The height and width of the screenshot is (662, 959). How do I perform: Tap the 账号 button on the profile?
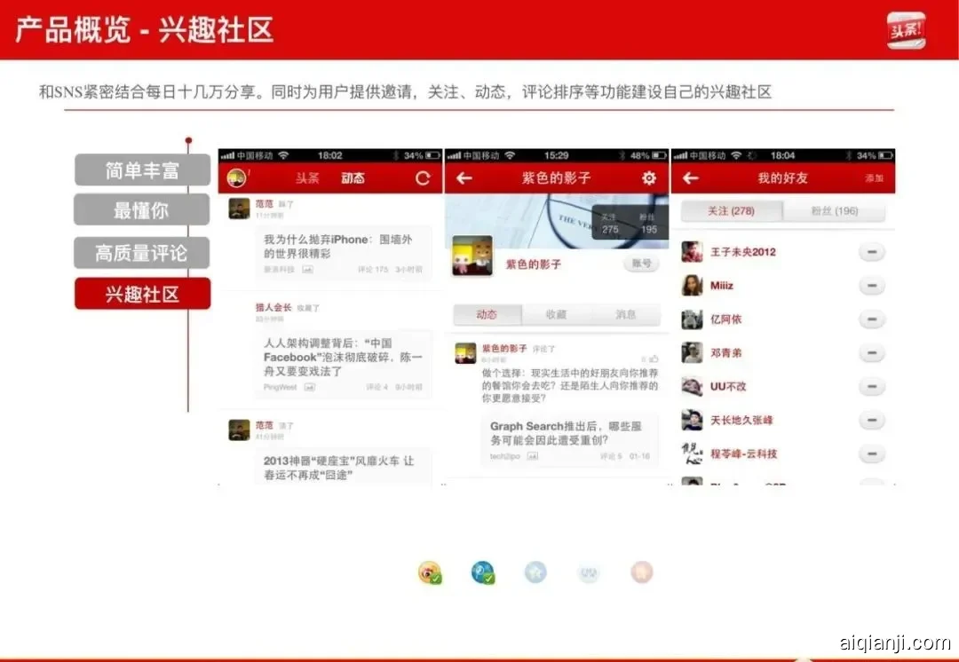642,264
